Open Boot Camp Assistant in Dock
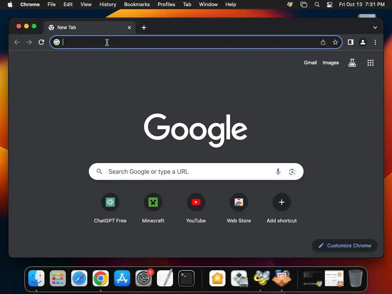392x294 pixels. point(239,278)
